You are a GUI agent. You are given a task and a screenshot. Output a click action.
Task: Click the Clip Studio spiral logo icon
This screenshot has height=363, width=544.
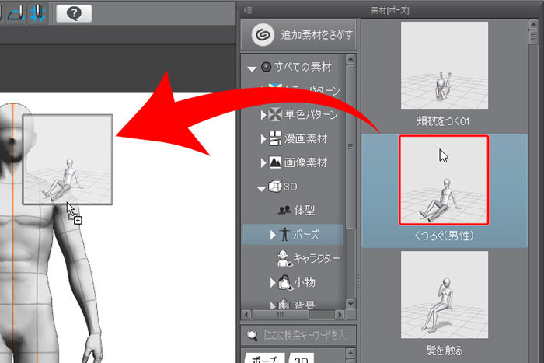[263, 35]
